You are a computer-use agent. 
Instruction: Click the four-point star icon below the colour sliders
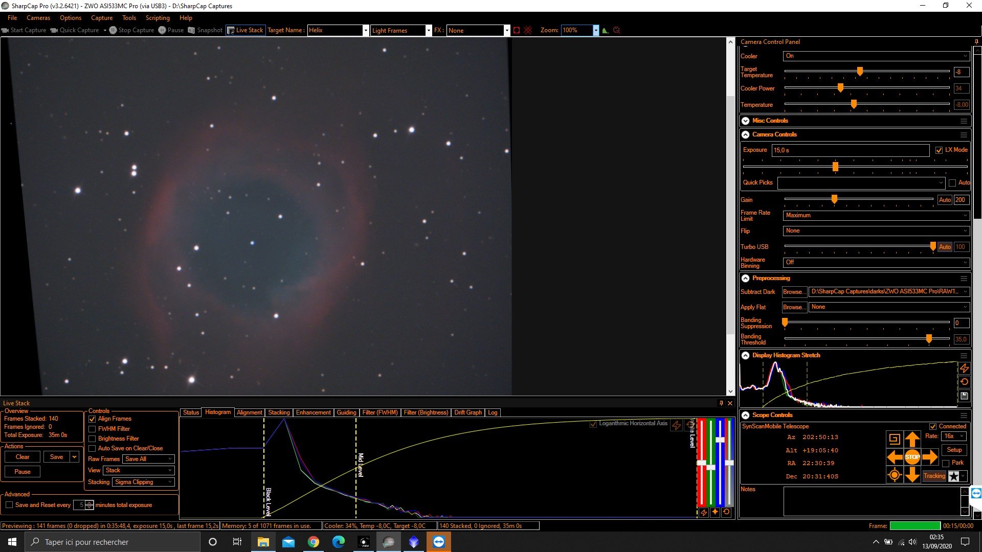point(715,512)
